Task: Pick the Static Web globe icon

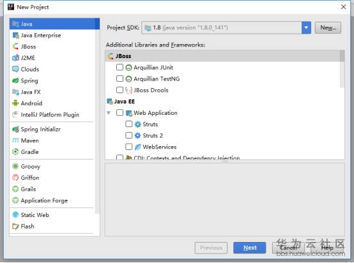Action: [x=15, y=214]
